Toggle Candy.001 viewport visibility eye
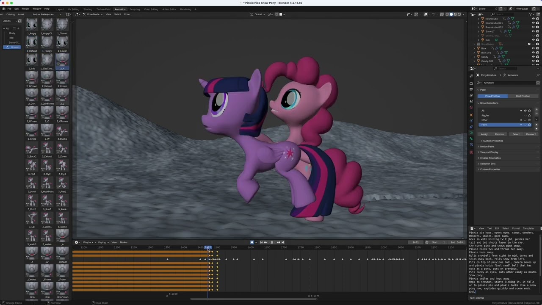The image size is (542, 305). coord(533,61)
